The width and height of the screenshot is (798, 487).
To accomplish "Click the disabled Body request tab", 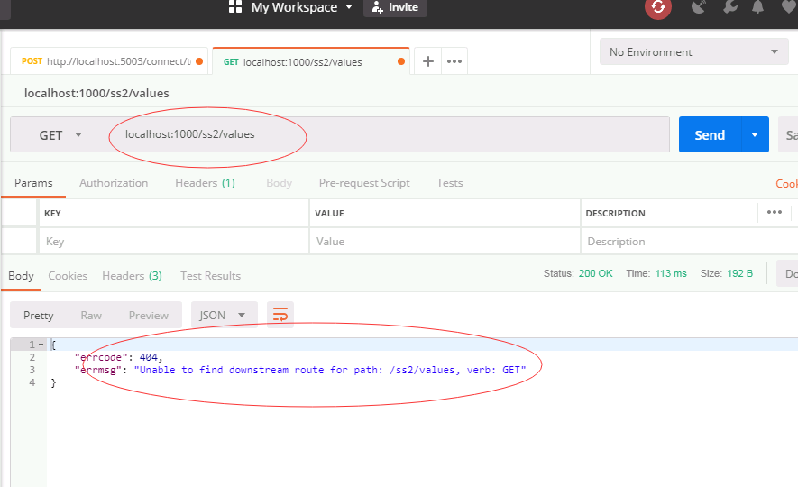I will coord(279,183).
